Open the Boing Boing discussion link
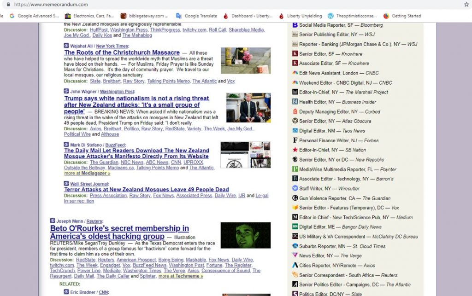 (171, 260)
